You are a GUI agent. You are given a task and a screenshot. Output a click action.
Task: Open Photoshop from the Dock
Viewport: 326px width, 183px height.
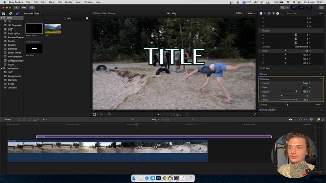coord(158,178)
